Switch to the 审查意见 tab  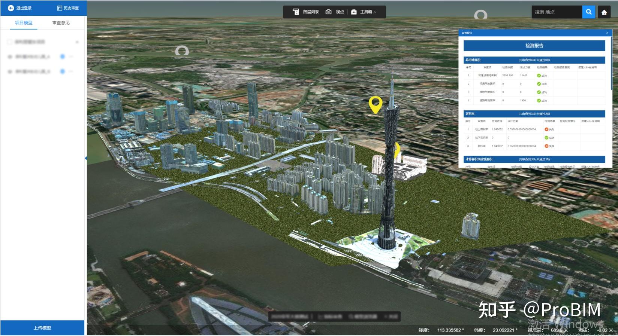pos(61,23)
